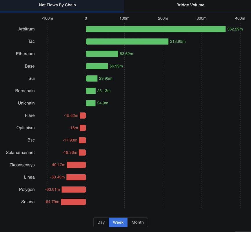Click the red Bsc net flow bar
251x232 pixels.
tap(82, 140)
